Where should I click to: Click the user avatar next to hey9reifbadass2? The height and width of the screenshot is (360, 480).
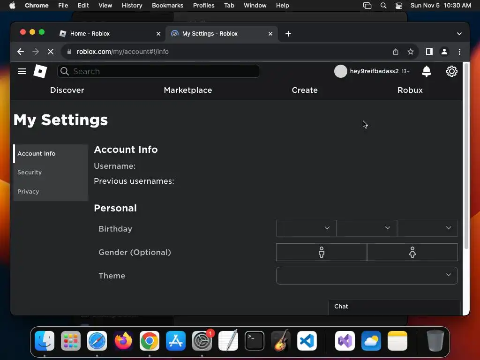click(340, 71)
